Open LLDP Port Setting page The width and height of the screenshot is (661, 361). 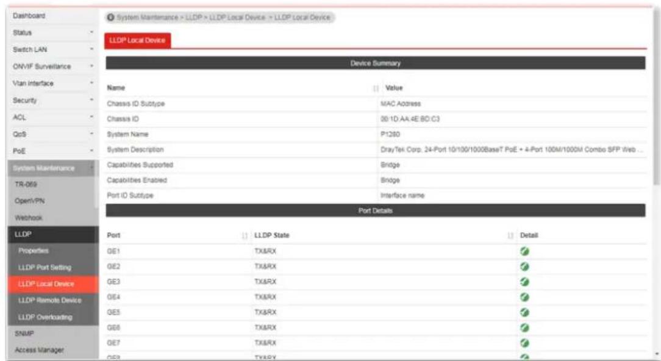pyautogui.click(x=45, y=267)
